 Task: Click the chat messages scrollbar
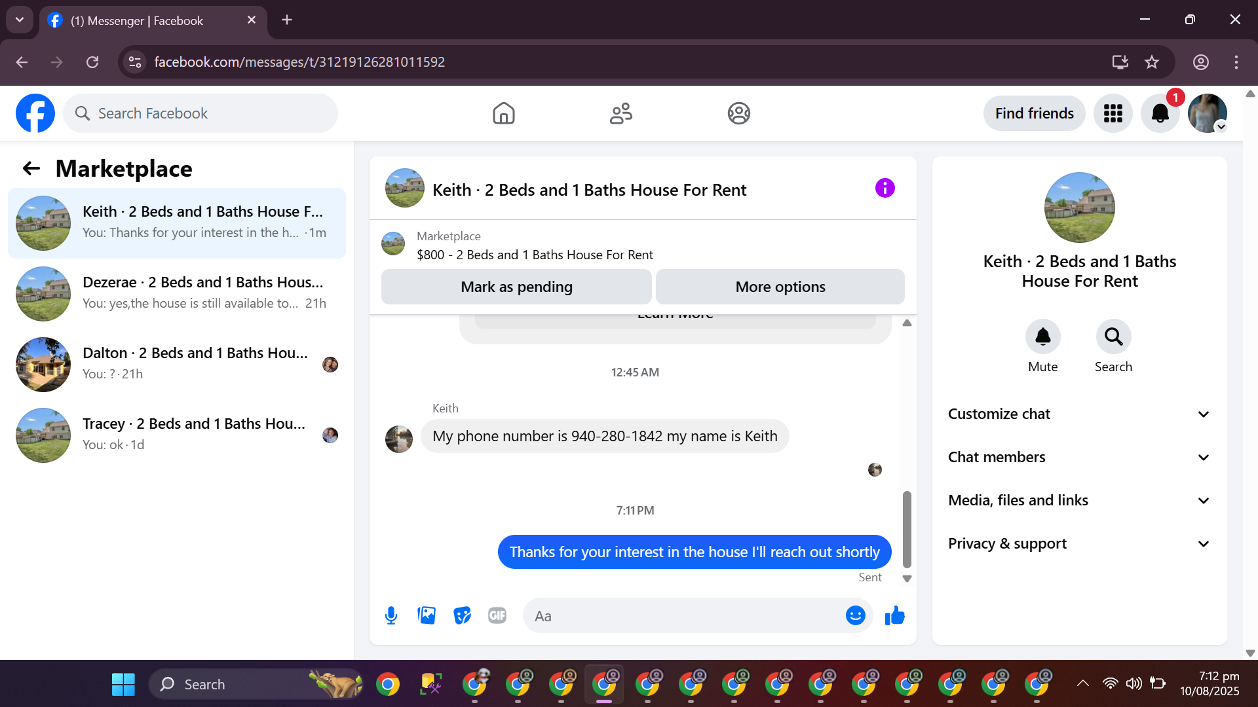pyautogui.click(x=907, y=529)
